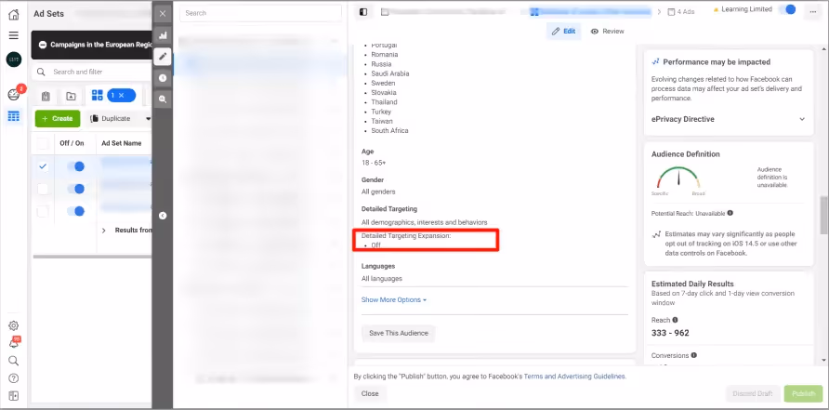Click the scrollbar down arrow at right edge
The height and width of the screenshot is (410, 829).
tap(823, 361)
